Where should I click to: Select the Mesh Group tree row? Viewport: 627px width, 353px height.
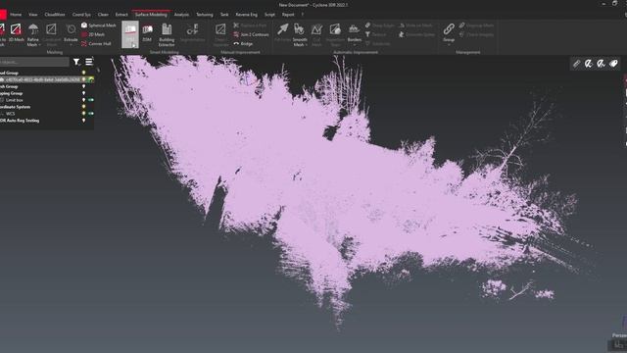pyautogui.click(x=46, y=86)
